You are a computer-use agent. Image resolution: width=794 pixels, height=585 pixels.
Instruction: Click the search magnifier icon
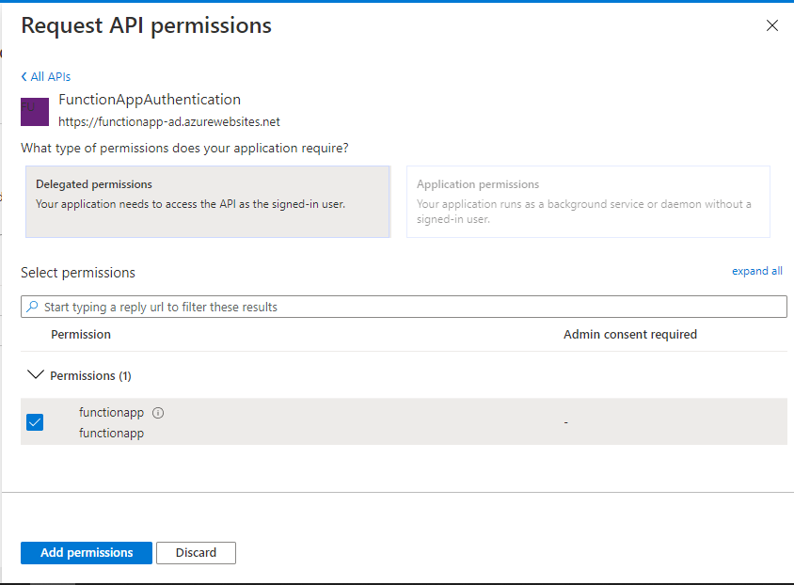coord(32,307)
